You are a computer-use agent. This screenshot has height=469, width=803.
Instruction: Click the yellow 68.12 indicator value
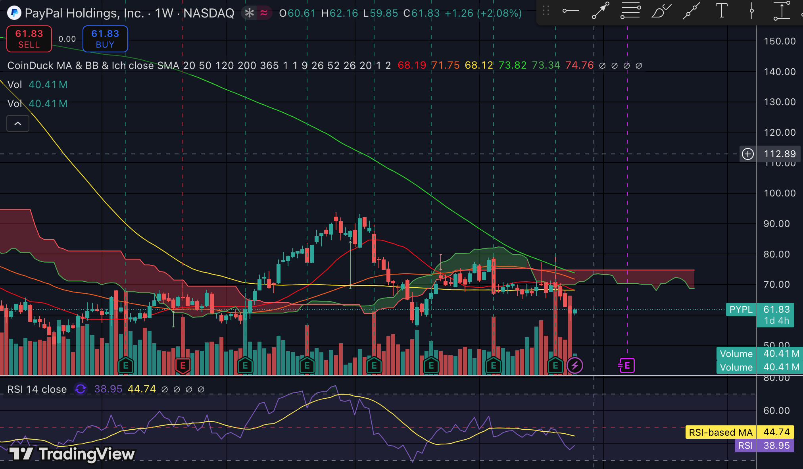[479, 65]
